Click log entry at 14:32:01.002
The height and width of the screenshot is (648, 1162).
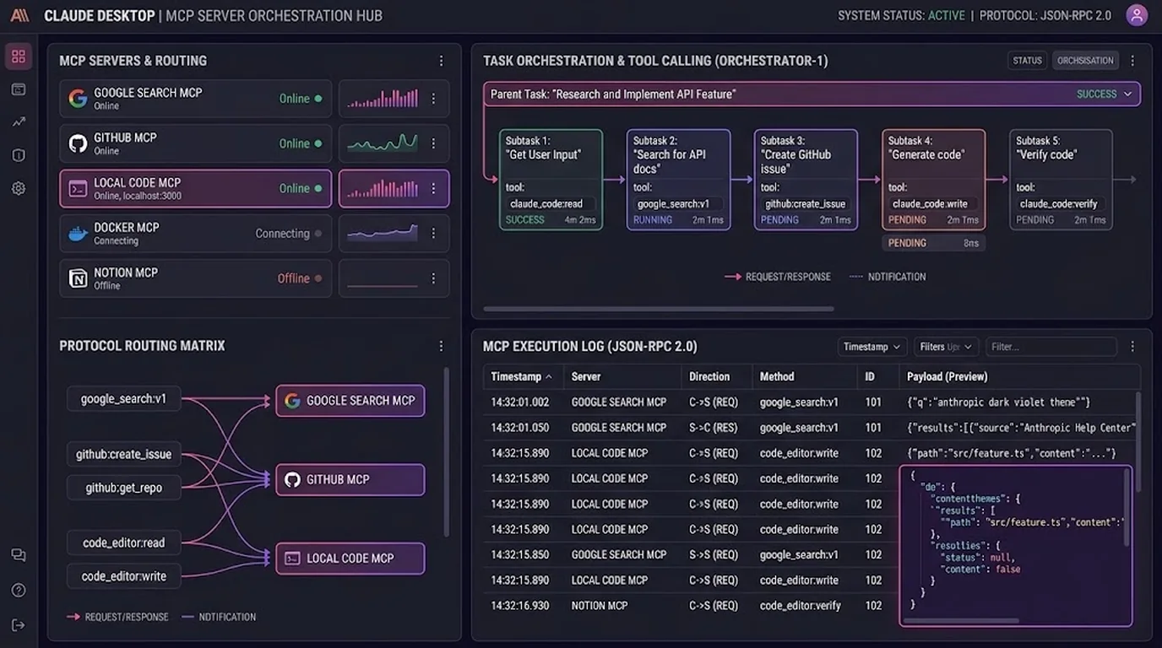point(811,402)
